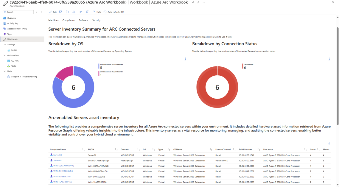Collapse the Automation section in sidebar
This screenshot has height=187, width=339.
(5, 55)
